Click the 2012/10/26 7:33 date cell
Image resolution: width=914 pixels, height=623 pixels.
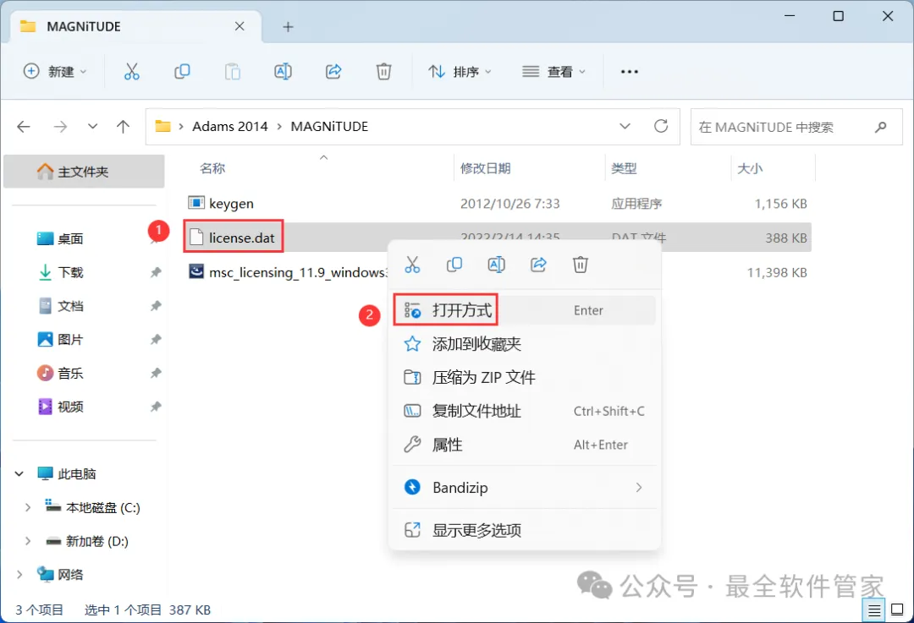click(x=510, y=204)
